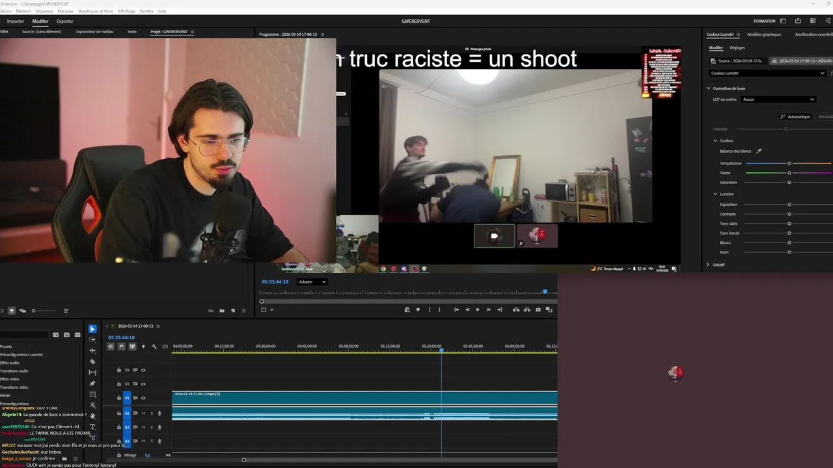Toggle visibility of track V2
The width and height of the screenshot is (833, 468).
point(143,383)
